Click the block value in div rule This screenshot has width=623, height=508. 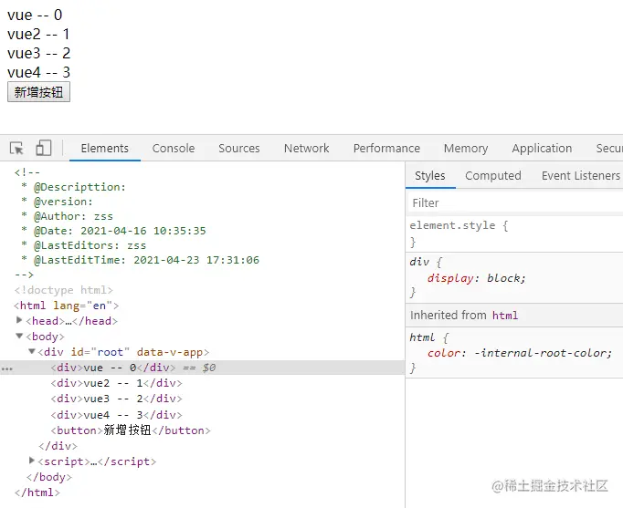point(503,278)
